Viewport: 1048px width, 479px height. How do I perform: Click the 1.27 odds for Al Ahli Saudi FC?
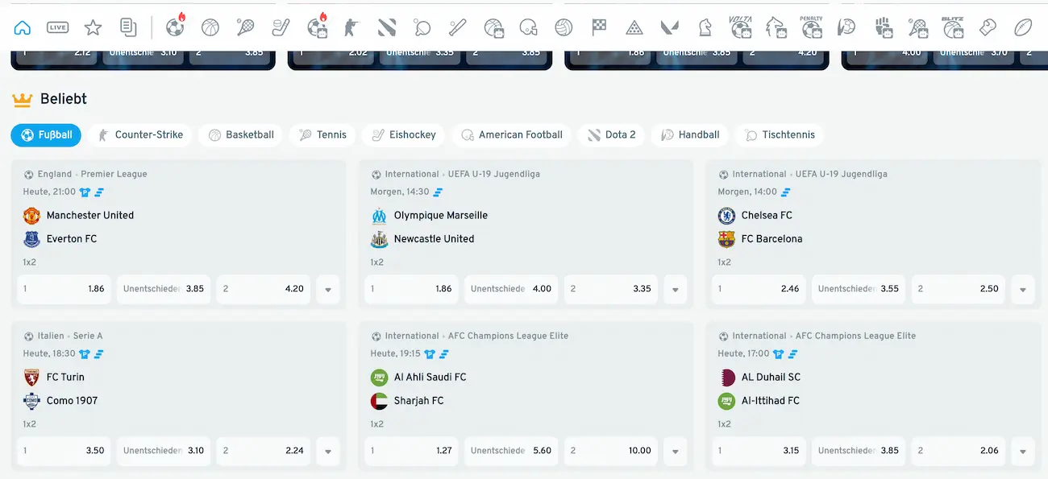tap(411, 451)
